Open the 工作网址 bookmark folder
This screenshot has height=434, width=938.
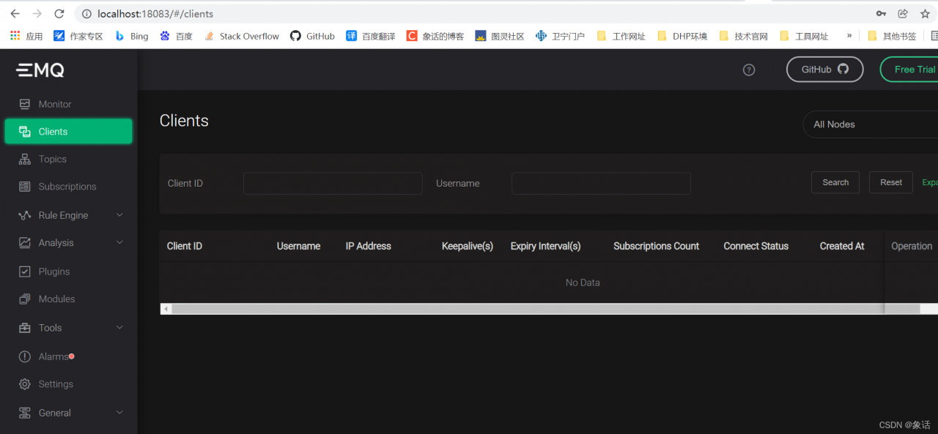pyautogui.click(x=621, y=36)
